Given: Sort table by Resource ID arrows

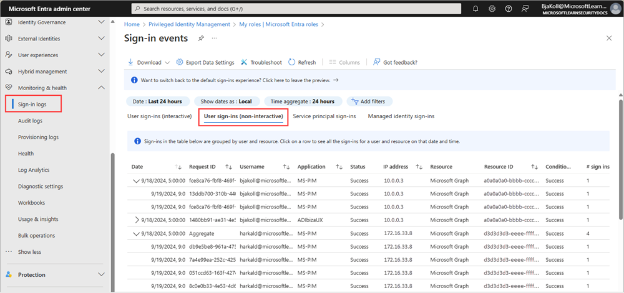Looking at the screenshot, I should [535, 167].
